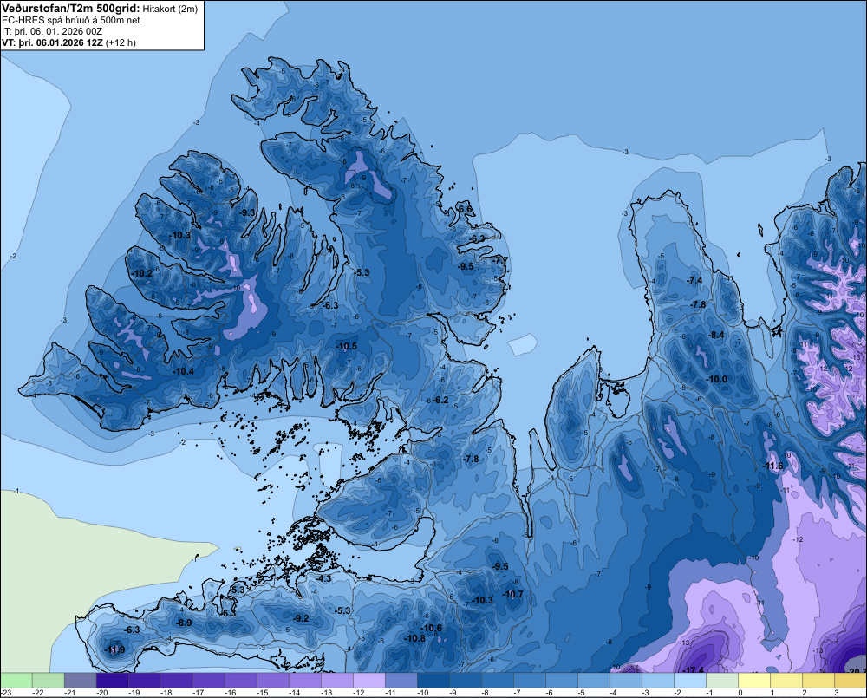Screen dimensions: 867x698
Task: Click the -9.2 temperature value on the map
Action: point(301,618)
